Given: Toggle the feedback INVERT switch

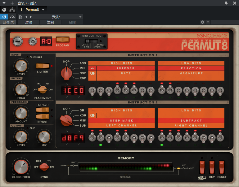Looking at the screenshot, I should click(43, 117).
